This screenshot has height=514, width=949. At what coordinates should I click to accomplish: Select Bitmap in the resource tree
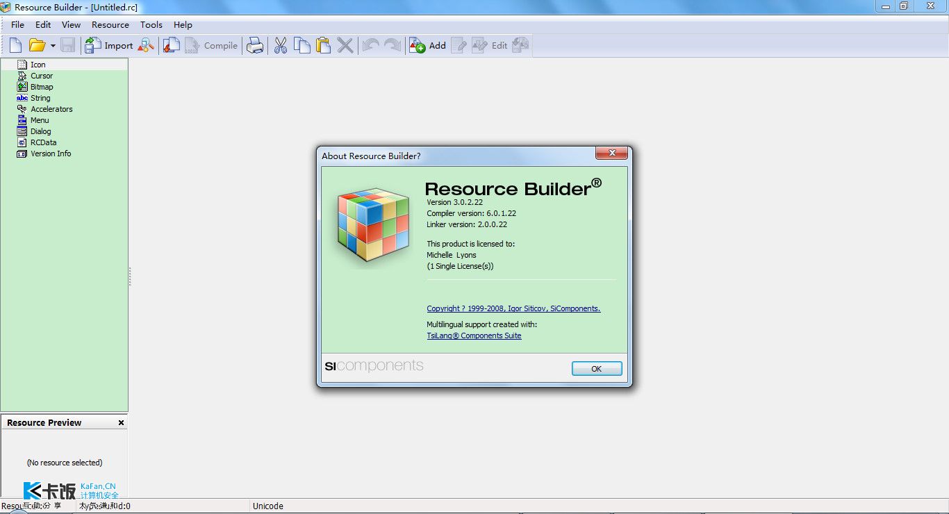pyautogui.click(x=42, y=87)
